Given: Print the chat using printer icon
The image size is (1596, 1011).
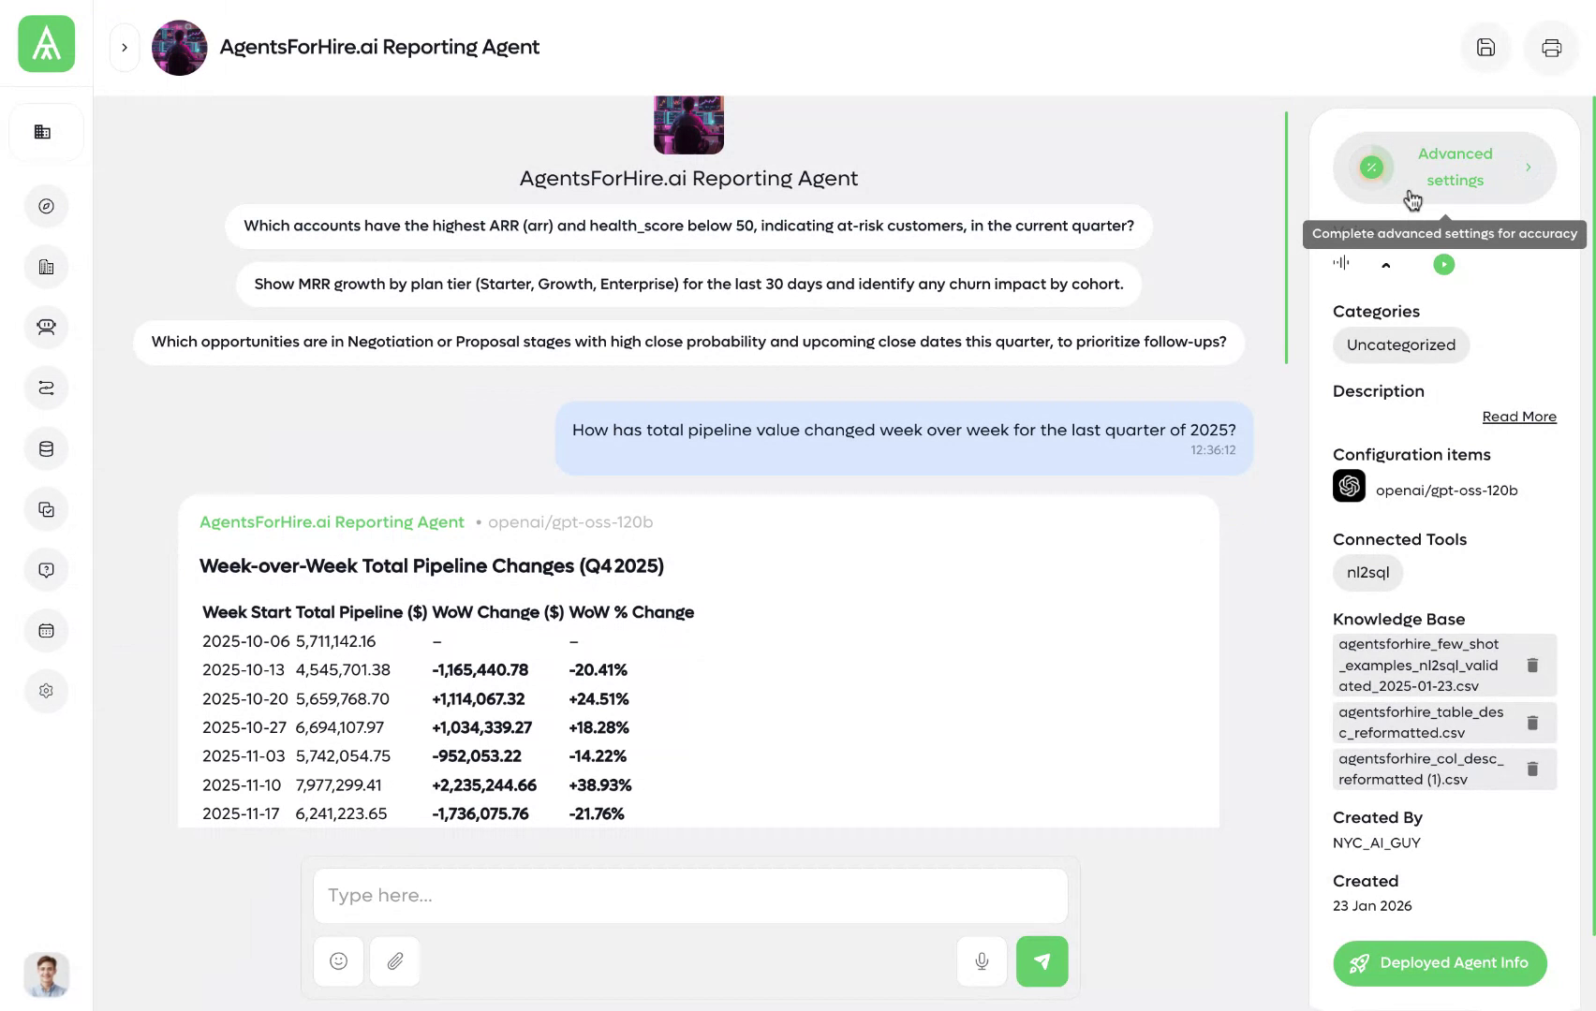Looking at the screenshot, I should 1552,48.
